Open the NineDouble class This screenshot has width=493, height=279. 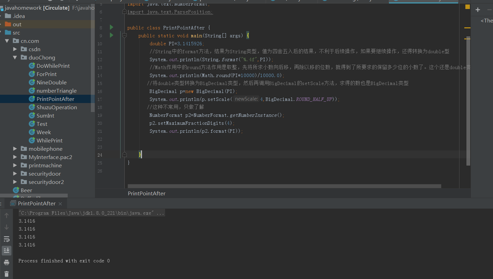pyautogui.click(x=51, y=83)
